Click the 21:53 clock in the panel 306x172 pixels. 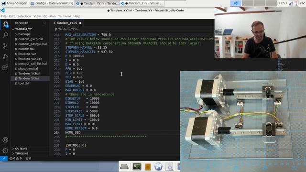click(x=283, y=3)
